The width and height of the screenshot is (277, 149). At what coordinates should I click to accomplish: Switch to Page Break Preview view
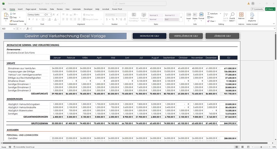tap(248, 147)
